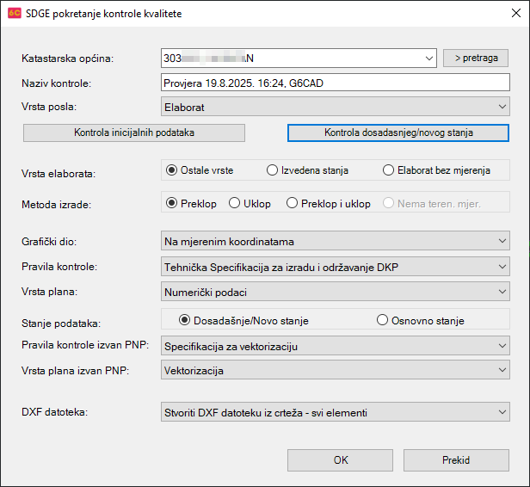Select the 'Izvedena stanja' radio option

(273, 170)
